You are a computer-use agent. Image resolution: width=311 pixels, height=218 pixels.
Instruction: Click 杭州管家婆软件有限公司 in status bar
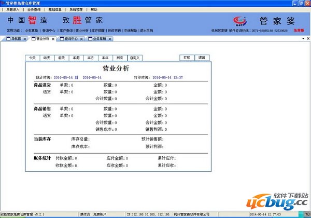[192, 214]
